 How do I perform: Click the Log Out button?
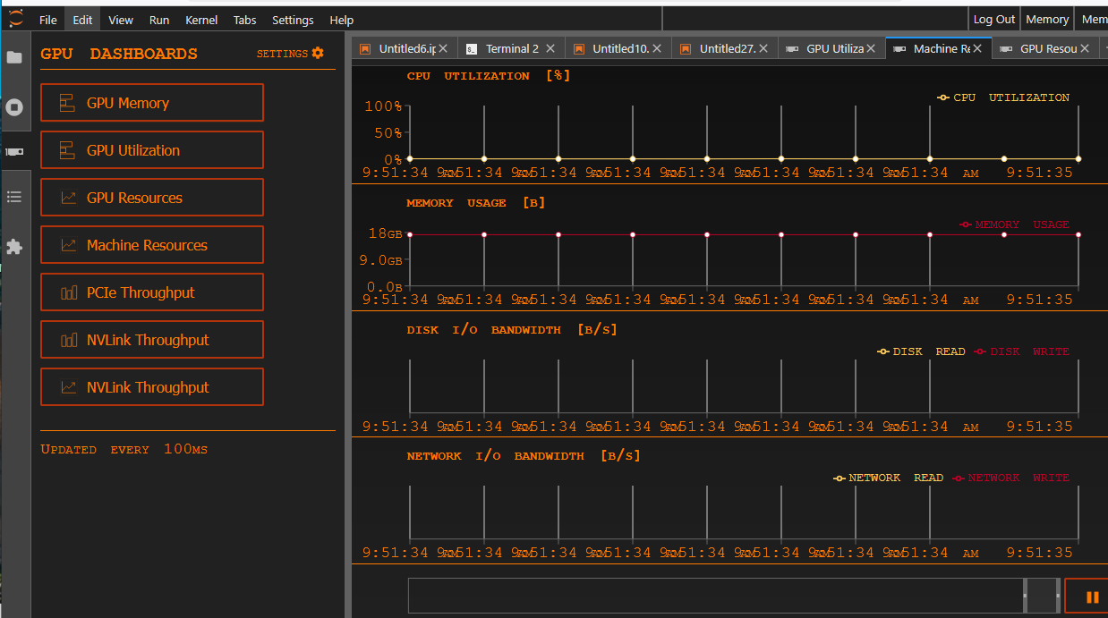pyautogui.click(x=994, y=19)
